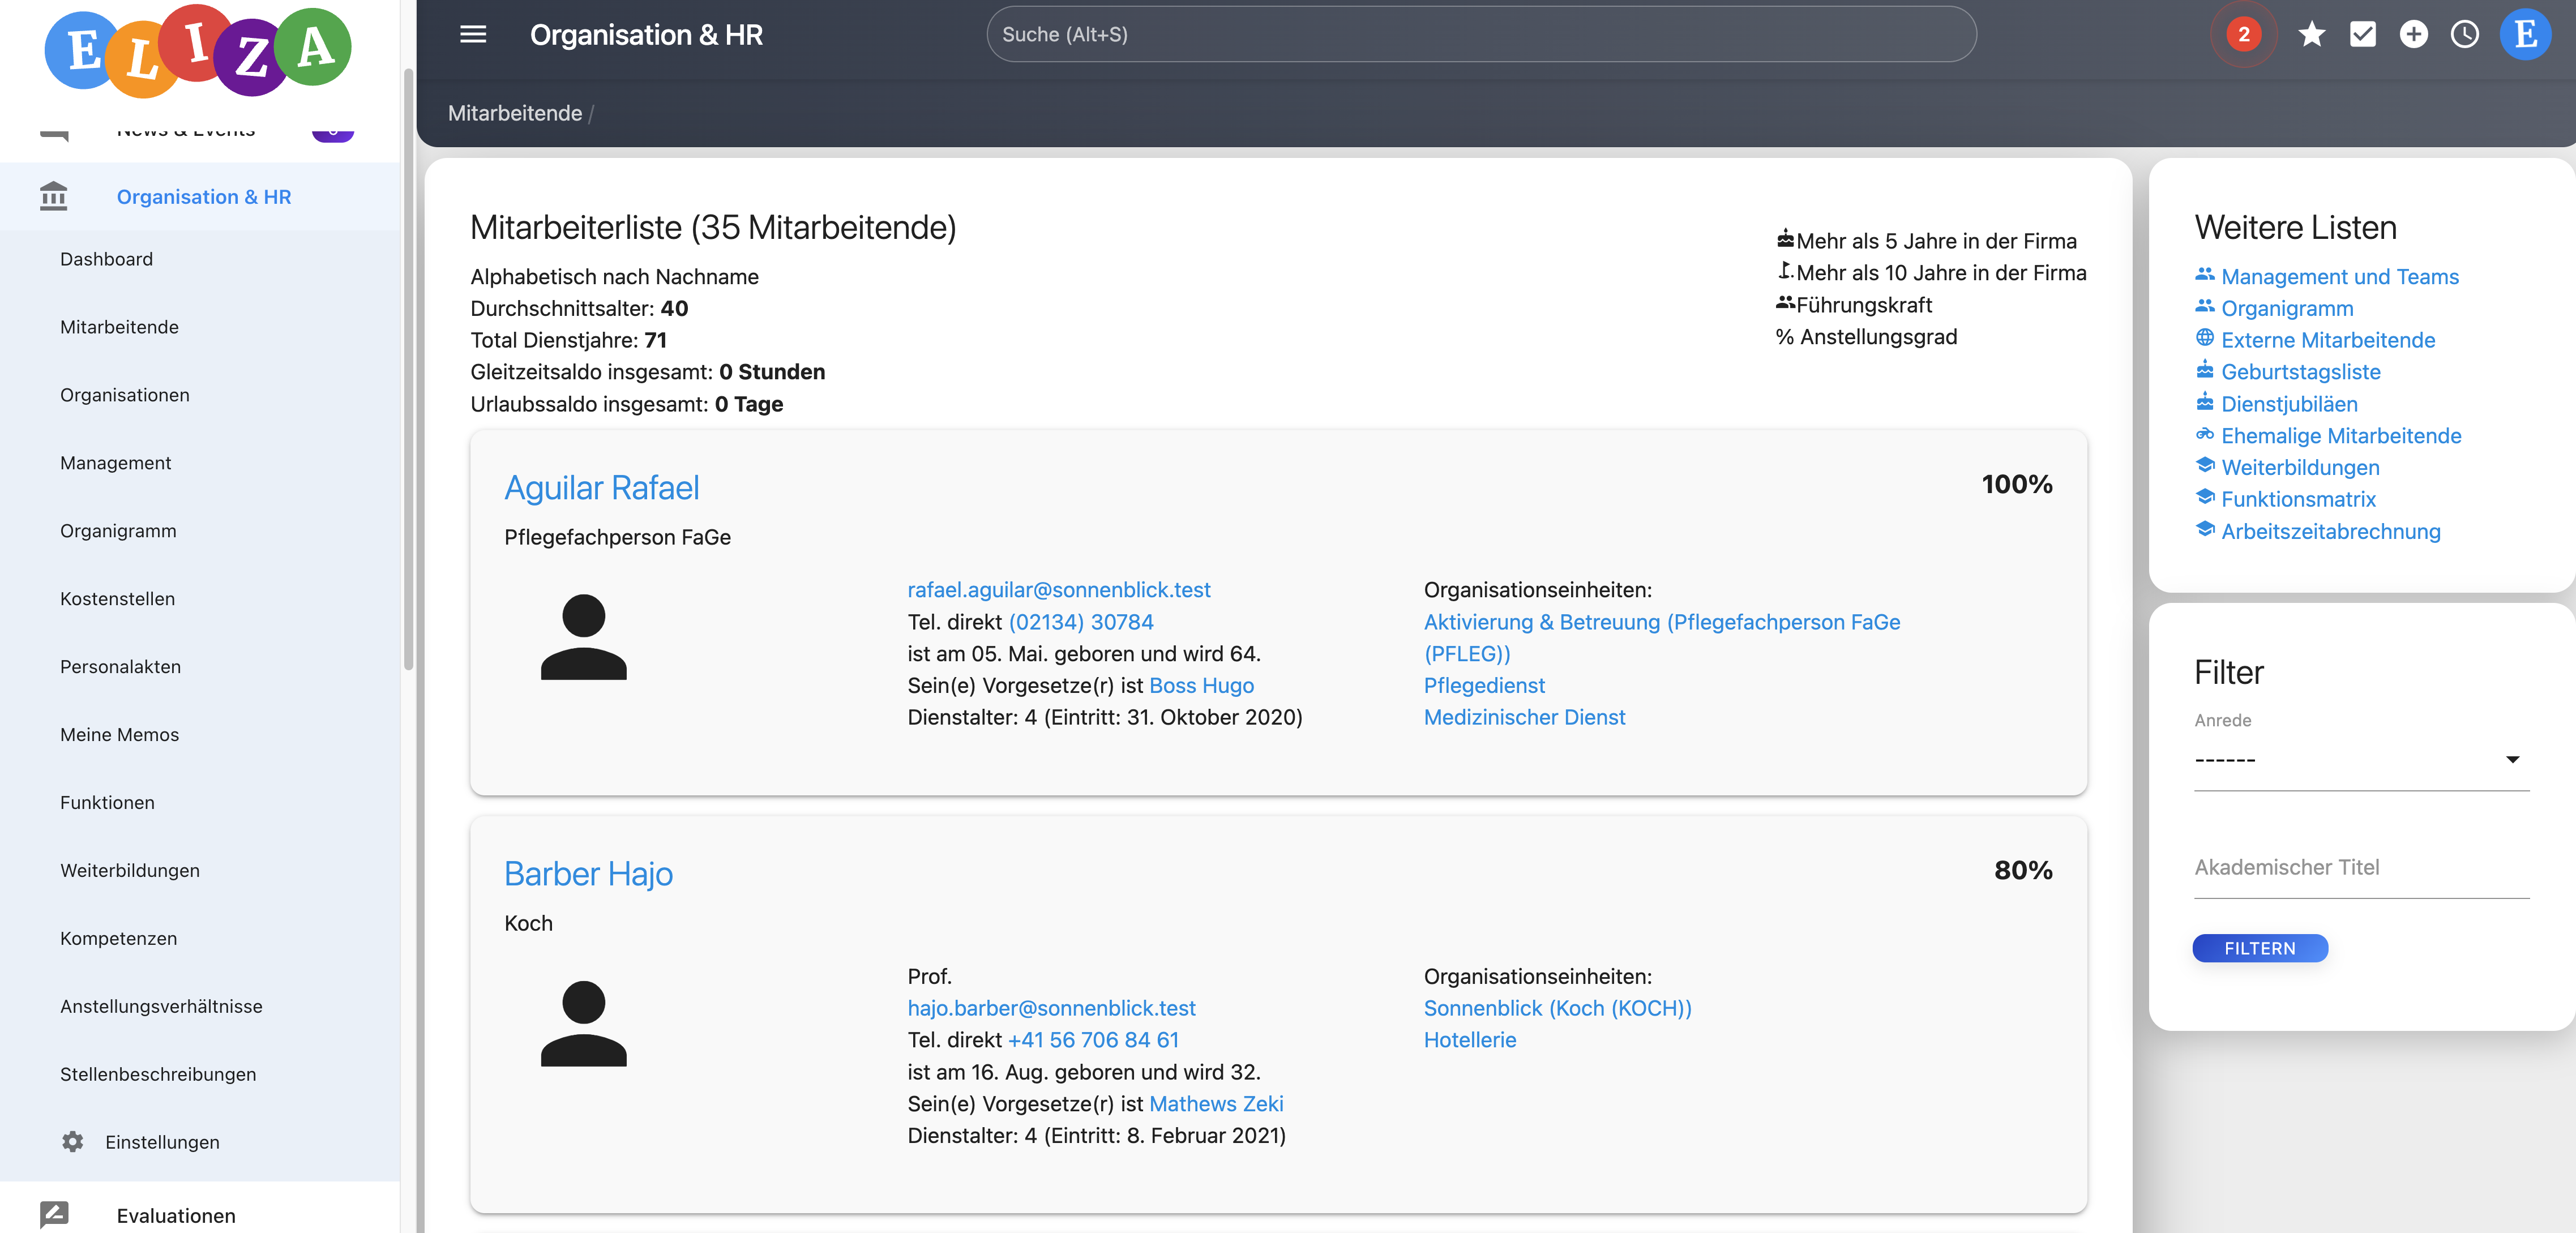Viewport: 2576px width, 1233px height.
Task: Click in the Akademischer Titel field
Action: click(2360, 868)
